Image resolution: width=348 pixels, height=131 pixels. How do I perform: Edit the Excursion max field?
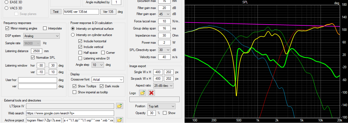click(164, 2)
